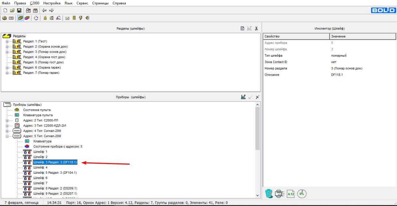
Task: Open the Справка menu
Action: coord(119,3)
